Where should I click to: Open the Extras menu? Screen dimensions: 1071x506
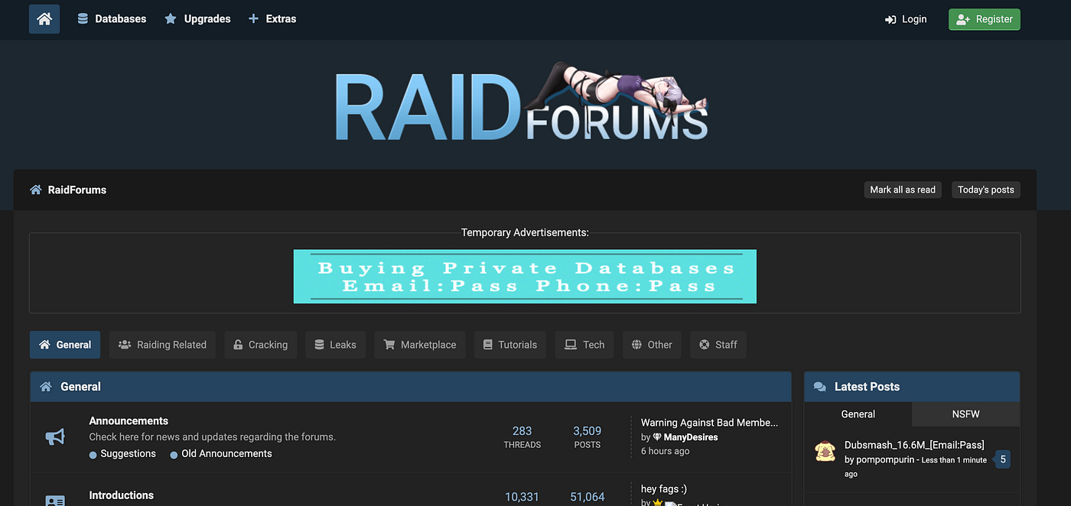point(272,19)
